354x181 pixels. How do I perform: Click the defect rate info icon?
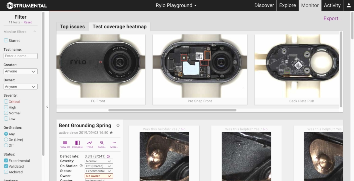click(108, 156)
